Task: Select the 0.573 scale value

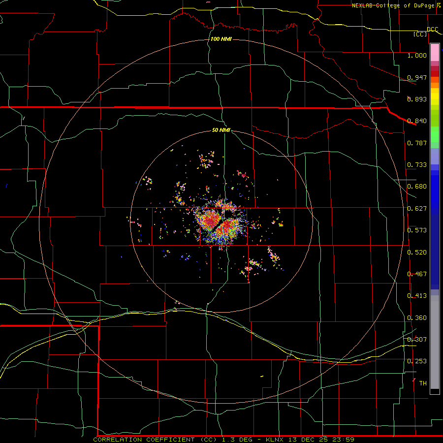Action: [x=417, y=230]
